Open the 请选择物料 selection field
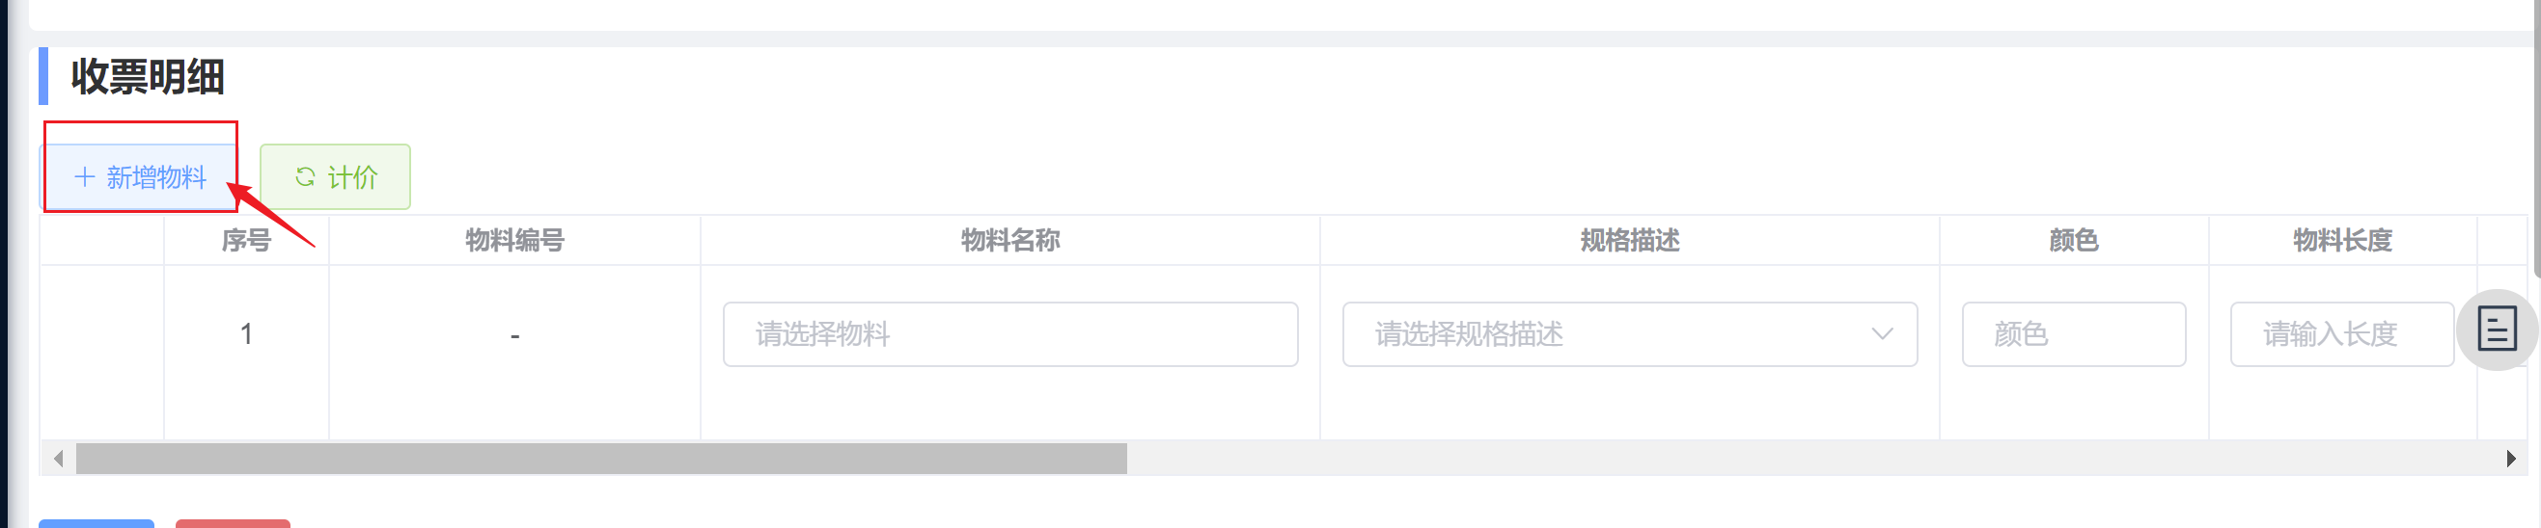Screen dimensions: 2541x528 coord(1010,334)
